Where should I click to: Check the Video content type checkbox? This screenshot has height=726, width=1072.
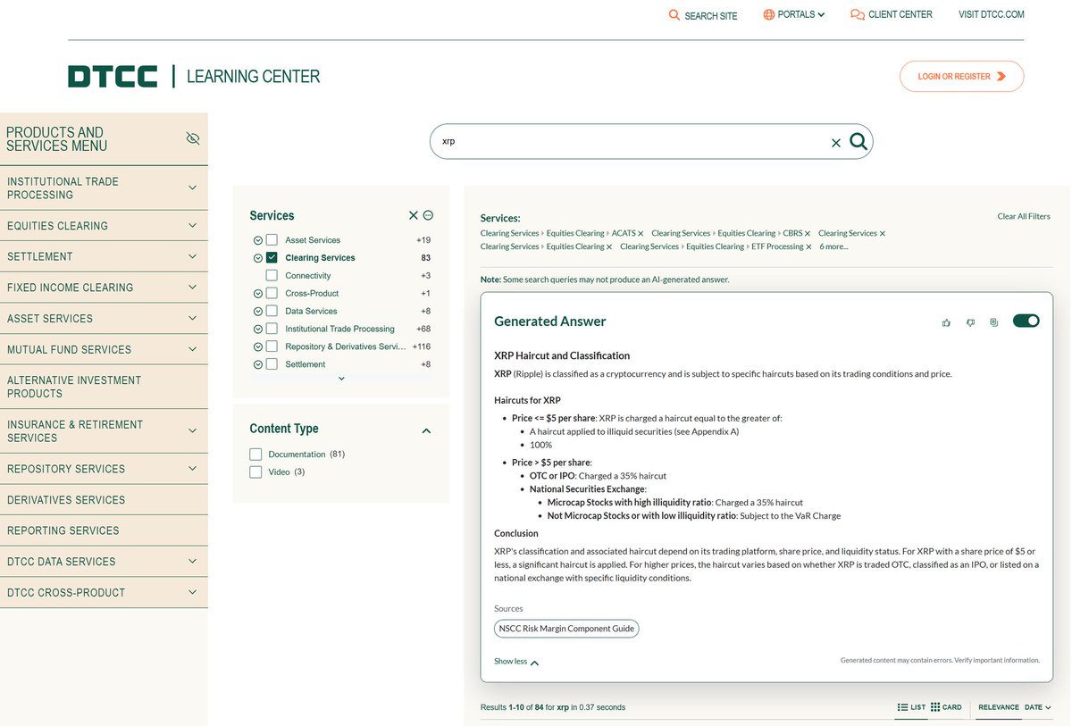point(256,471)
